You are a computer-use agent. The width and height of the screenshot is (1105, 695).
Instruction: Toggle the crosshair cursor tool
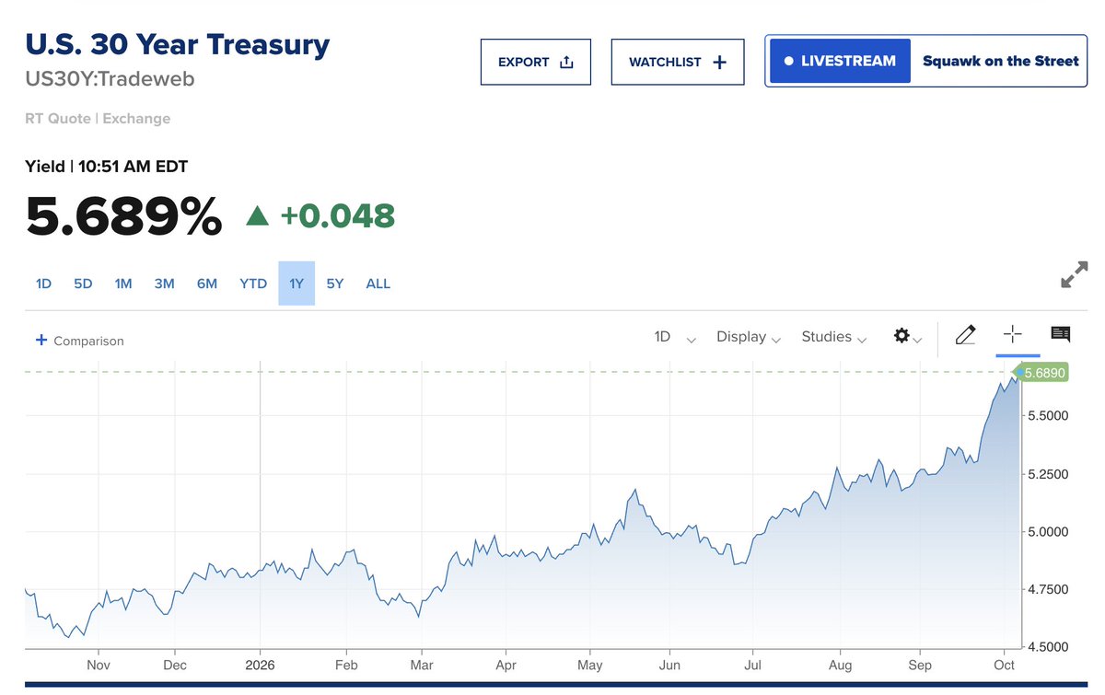pyautogui.click(x=1013, y=334)
